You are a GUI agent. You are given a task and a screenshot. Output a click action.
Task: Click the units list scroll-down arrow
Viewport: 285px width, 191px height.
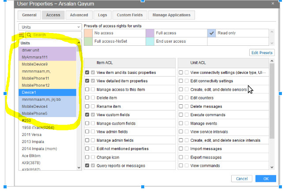coord(79,167)
